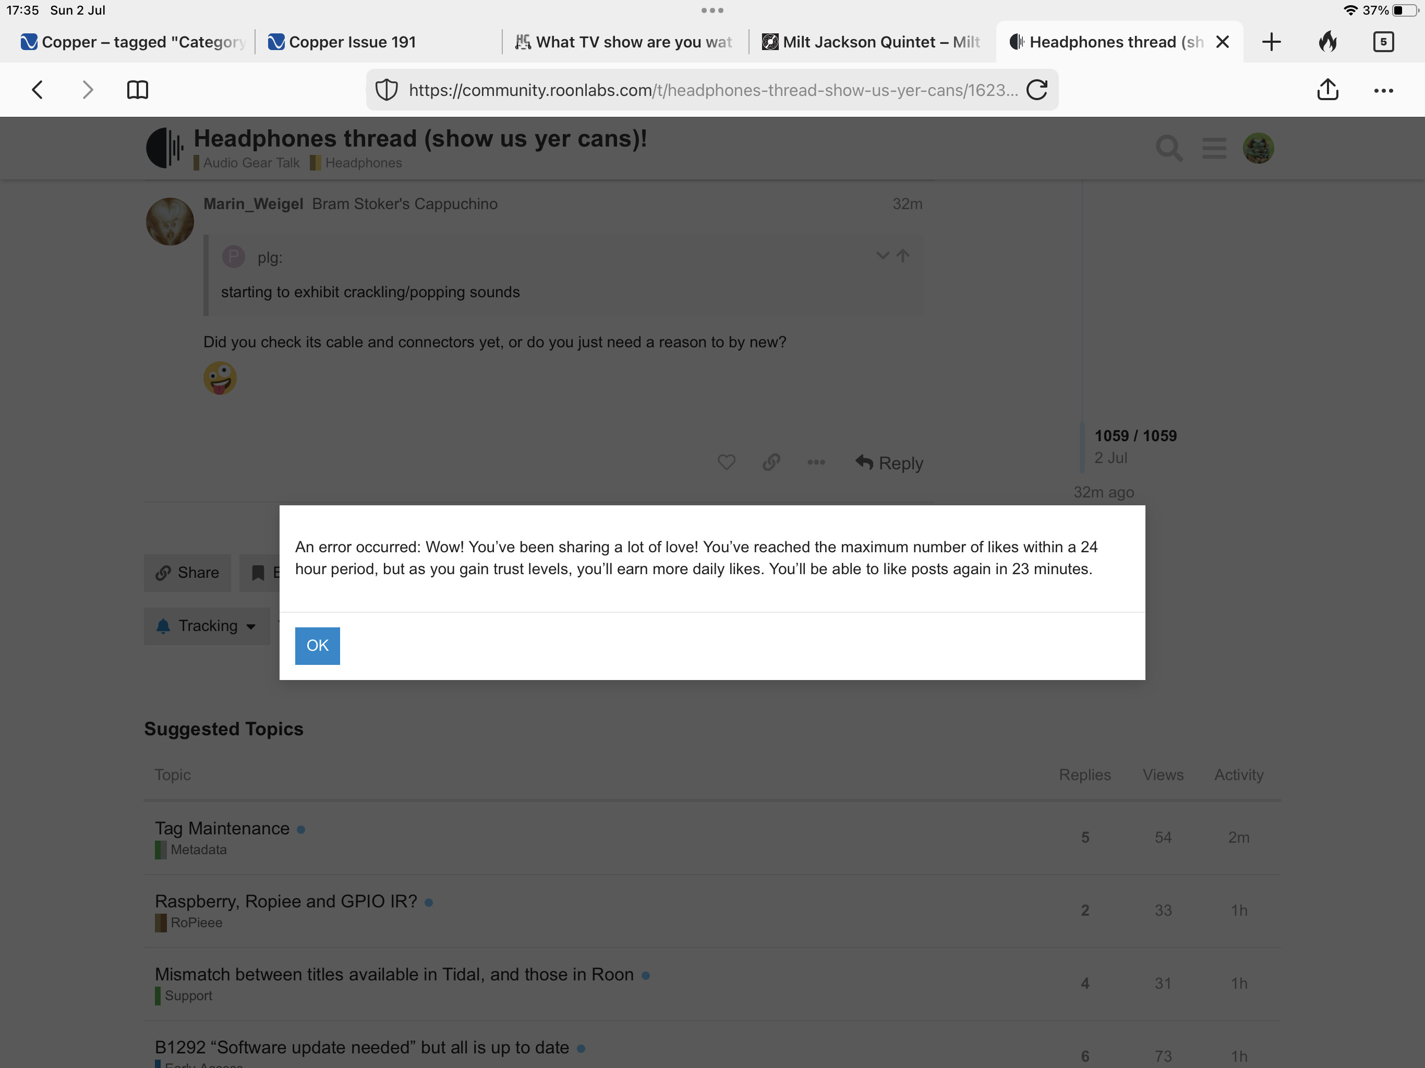The height and width of the screenshot is (1068, 1425).
Task: Click the Share topic button
Action: coord(187,573)
